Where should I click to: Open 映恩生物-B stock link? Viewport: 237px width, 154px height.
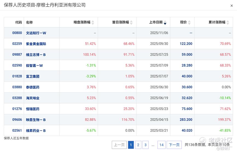point(36,120)
